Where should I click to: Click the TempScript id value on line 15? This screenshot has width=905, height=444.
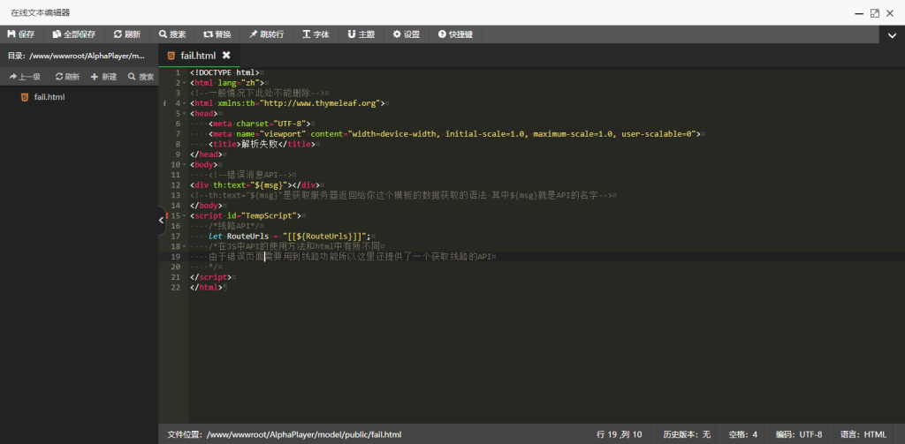tap(270, 215)
